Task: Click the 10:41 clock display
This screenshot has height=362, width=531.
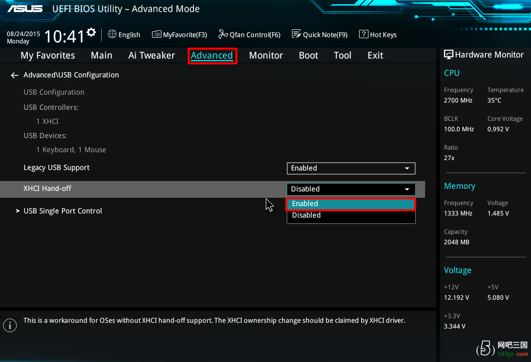Action: point(64,37)
